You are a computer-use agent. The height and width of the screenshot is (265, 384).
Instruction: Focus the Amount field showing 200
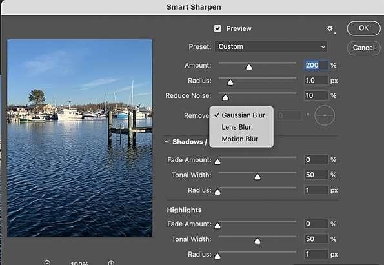pyautogui.click(x=316, y=65)
